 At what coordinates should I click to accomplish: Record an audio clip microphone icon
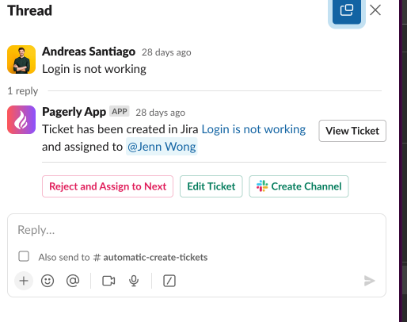pyautogui.click(x=134, y=281)
